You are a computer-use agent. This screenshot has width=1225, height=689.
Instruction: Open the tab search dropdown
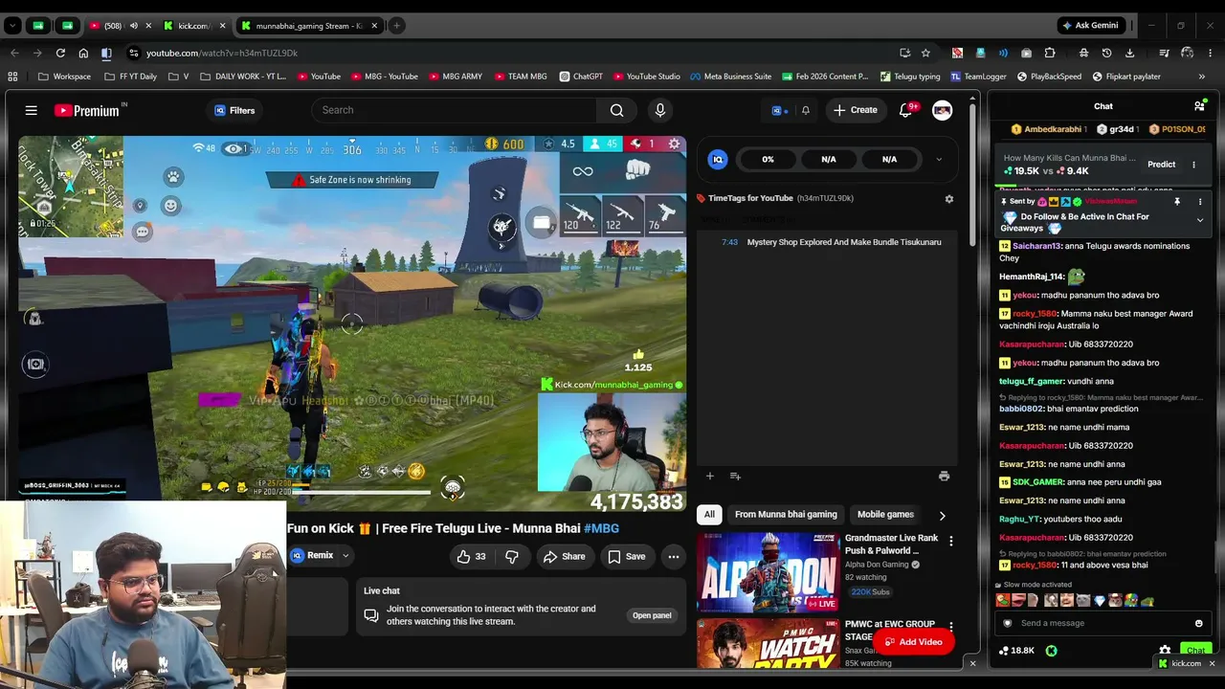tap(13, 26)
